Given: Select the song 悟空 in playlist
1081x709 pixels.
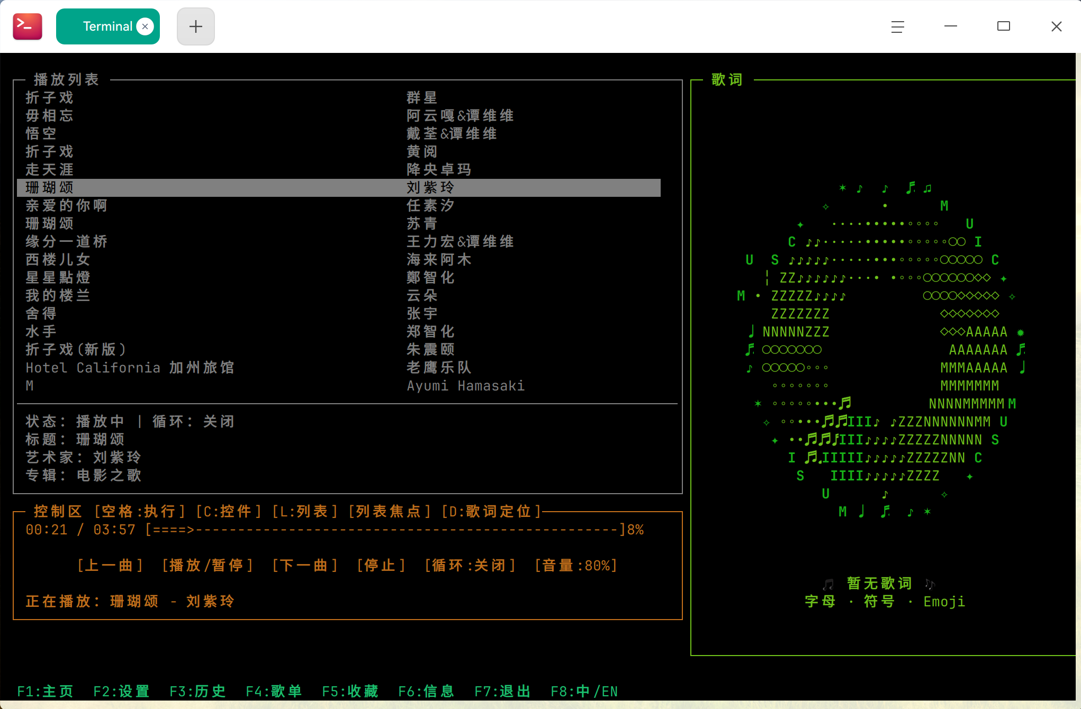Looking at the screenshot, I should (x=41, y=133).
